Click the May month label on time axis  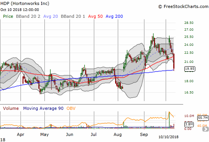44,134
